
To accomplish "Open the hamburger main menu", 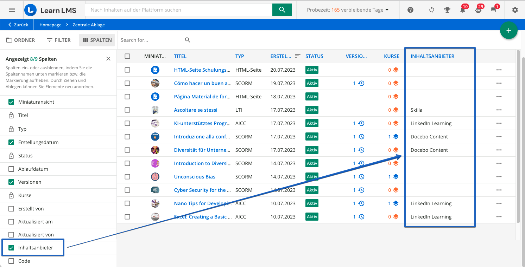I will (12, 10).
